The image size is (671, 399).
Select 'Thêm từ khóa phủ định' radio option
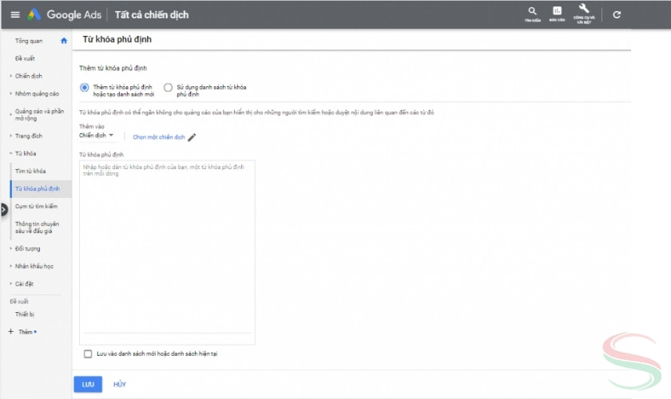click(85, 88)
